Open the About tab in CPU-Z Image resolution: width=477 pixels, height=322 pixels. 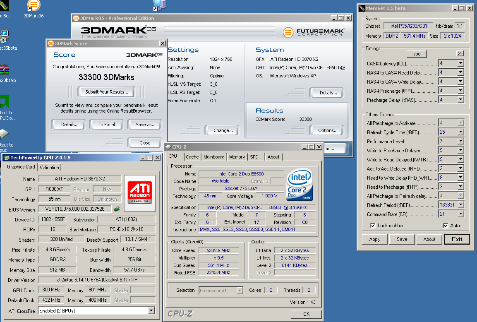click(x=273, y=157)
